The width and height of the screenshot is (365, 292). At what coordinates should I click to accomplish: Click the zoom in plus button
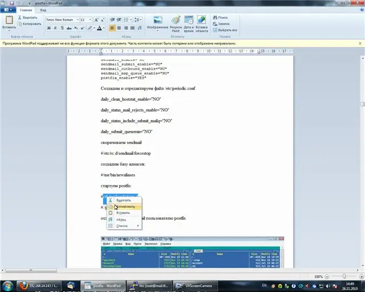click(362, 277)
